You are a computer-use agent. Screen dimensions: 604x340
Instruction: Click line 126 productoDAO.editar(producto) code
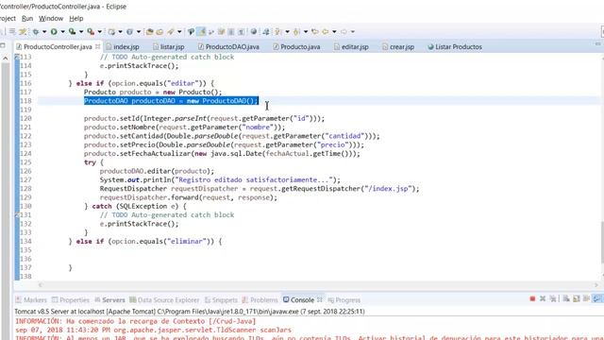click(157, 171)
